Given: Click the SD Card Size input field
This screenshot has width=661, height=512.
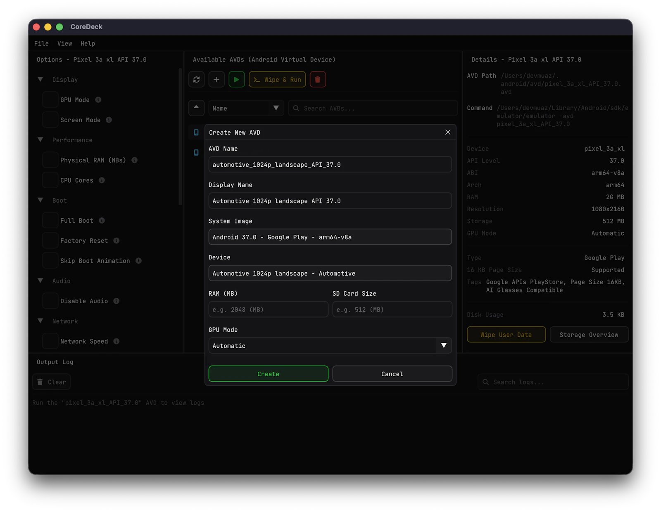Looking at the screenshot, I should coord(392,309).
